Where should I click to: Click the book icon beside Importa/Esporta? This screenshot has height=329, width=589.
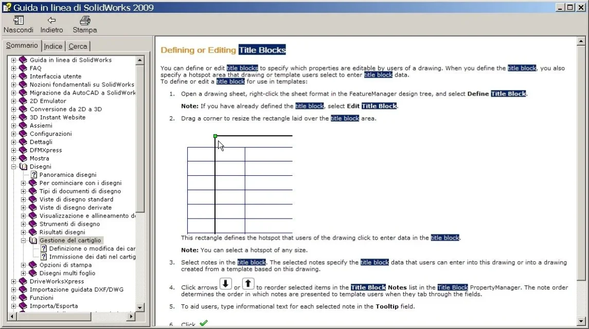pos(23,306)
